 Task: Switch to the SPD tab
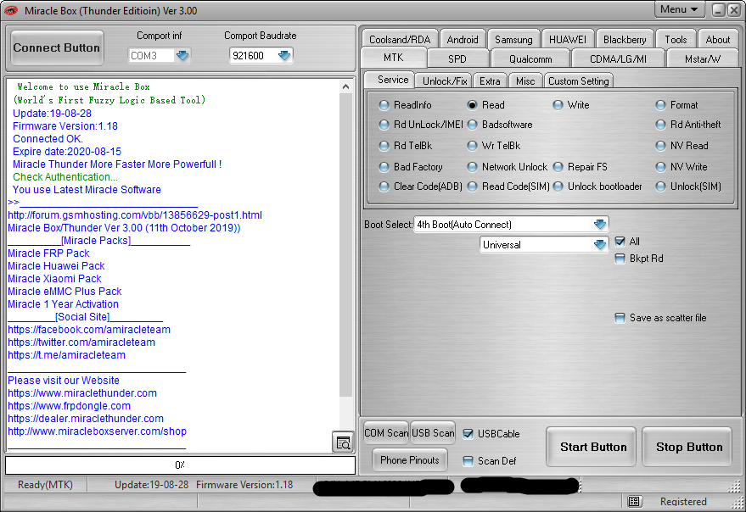tap(457, 59)
